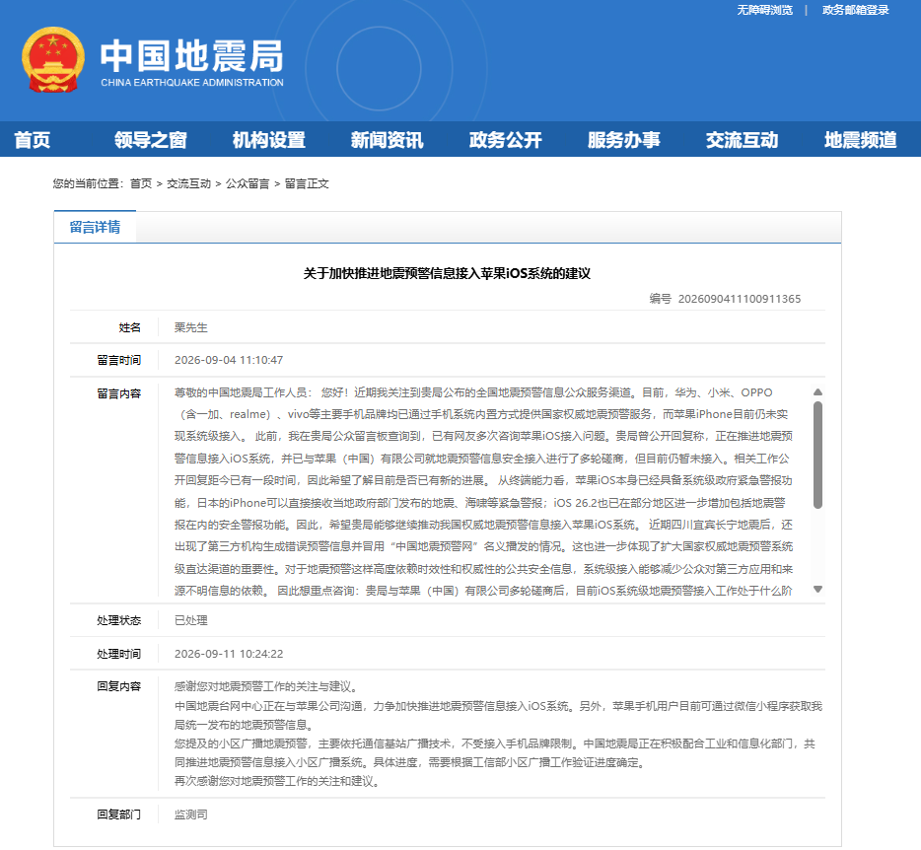Click the reply department 监测司
Viewport: 921px width, 850px height.
pyautogui.click(x=191, y=815)
